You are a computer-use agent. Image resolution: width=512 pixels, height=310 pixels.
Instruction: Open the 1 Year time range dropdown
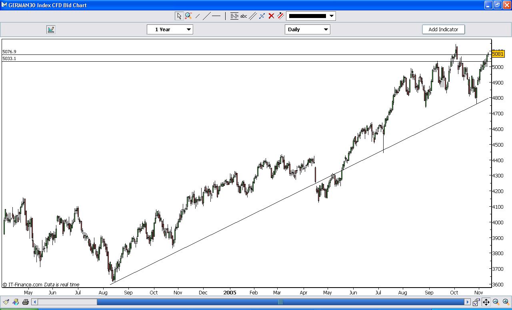pos(170,29)
